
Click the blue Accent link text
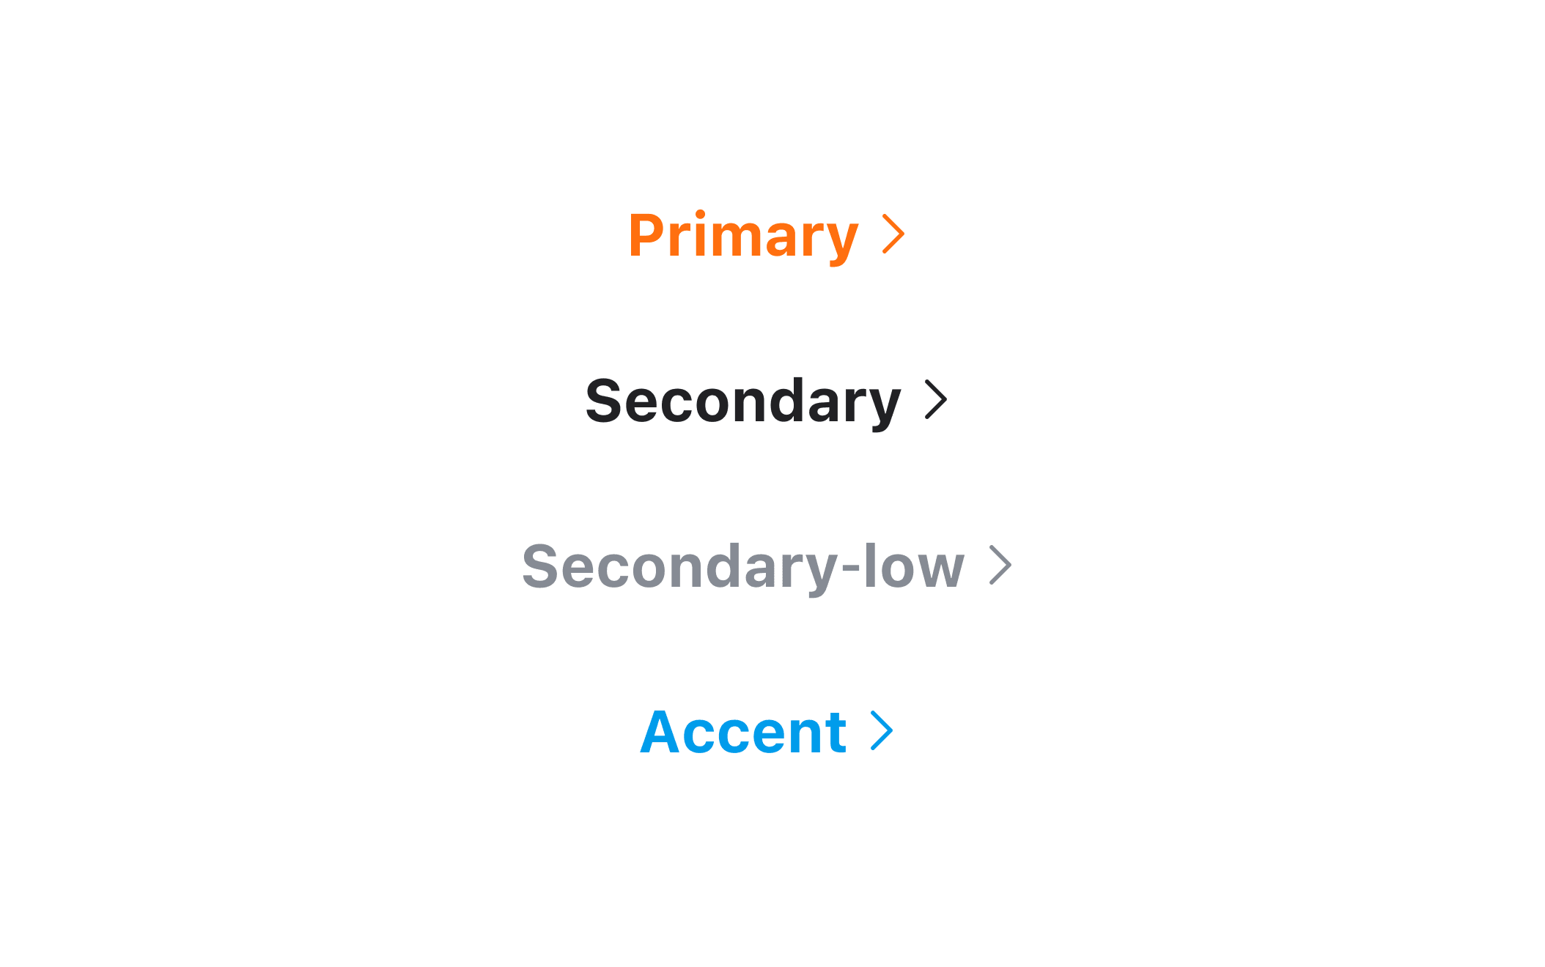pyautogui.click(x=742, y=732)
